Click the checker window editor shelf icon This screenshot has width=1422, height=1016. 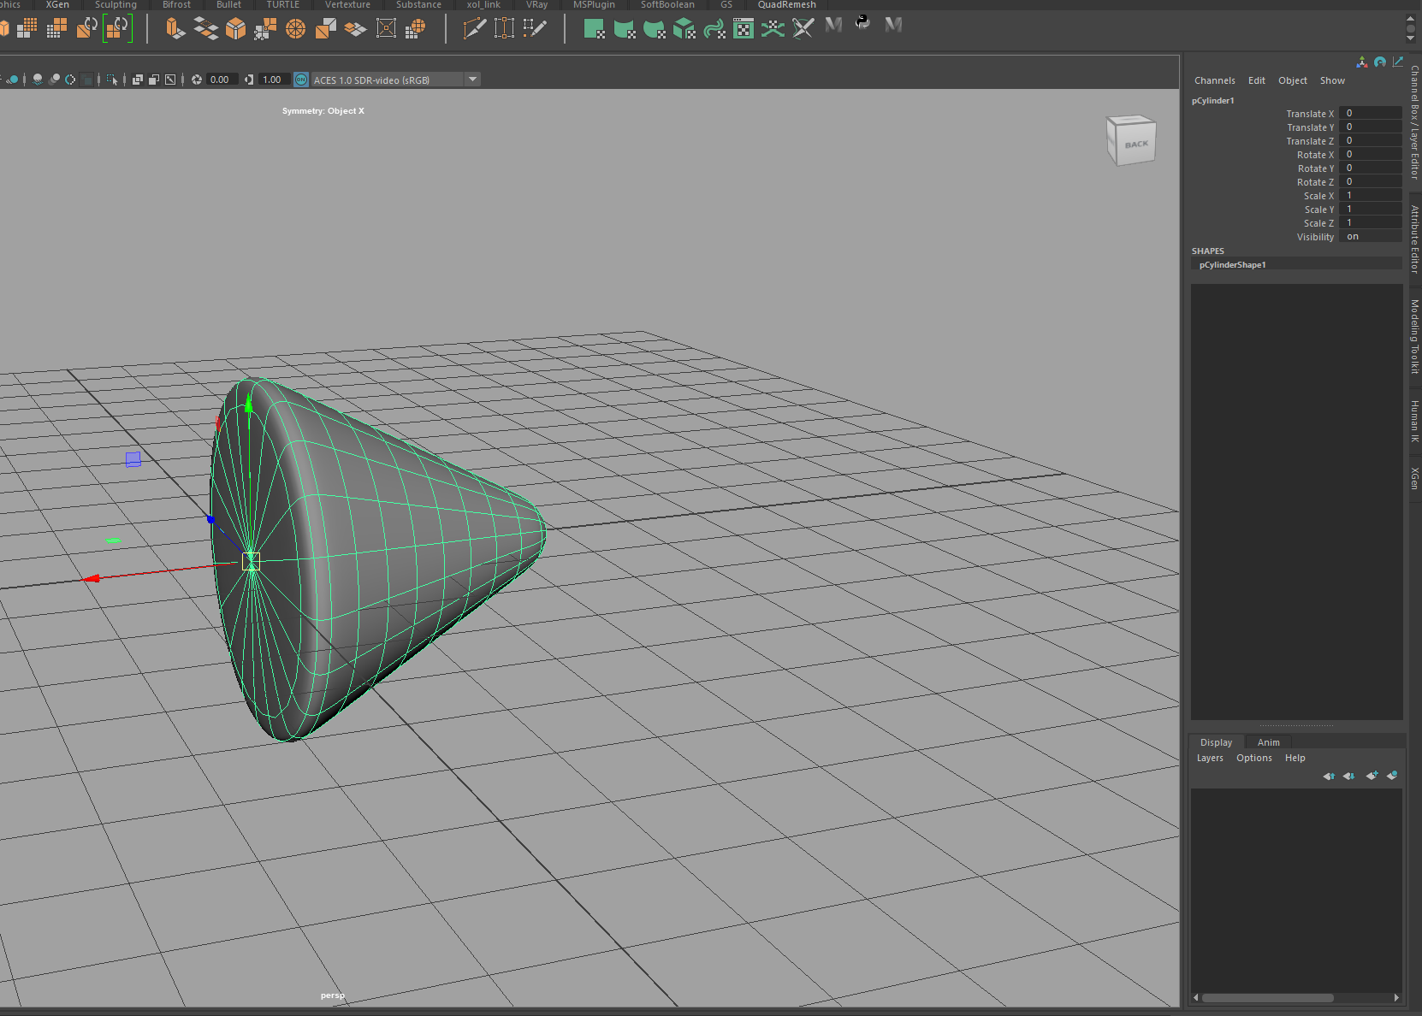point(744,28)
